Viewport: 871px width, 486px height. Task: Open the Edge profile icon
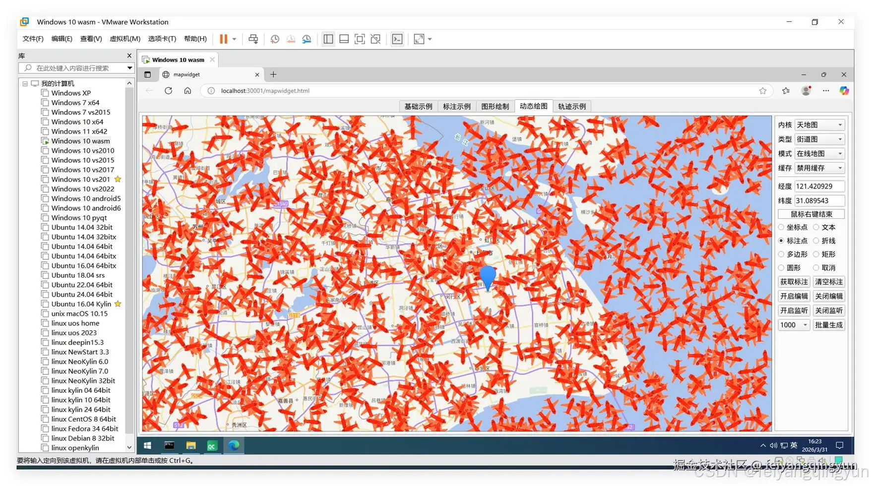(807, 91)
